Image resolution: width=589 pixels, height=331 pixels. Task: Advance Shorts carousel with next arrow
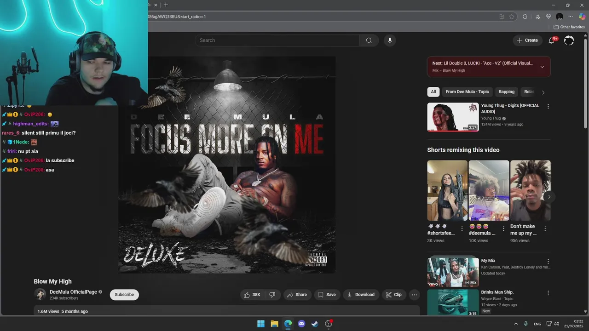pos(549,197)
